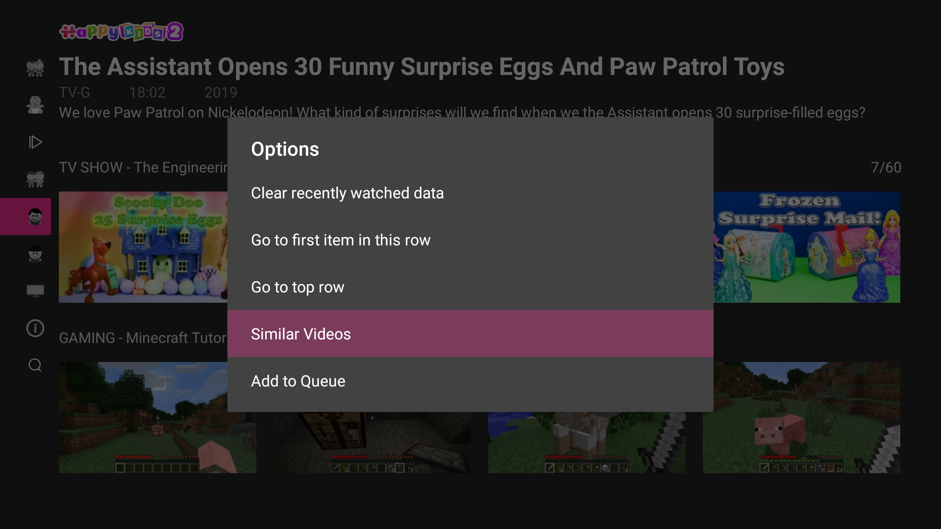
Task: Choose Clear recently watched data
Action: 347,193
